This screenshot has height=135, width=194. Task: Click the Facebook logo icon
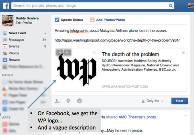coord(6,6)
